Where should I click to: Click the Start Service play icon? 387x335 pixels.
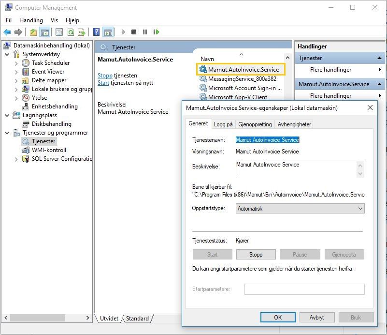click(123, 32)
